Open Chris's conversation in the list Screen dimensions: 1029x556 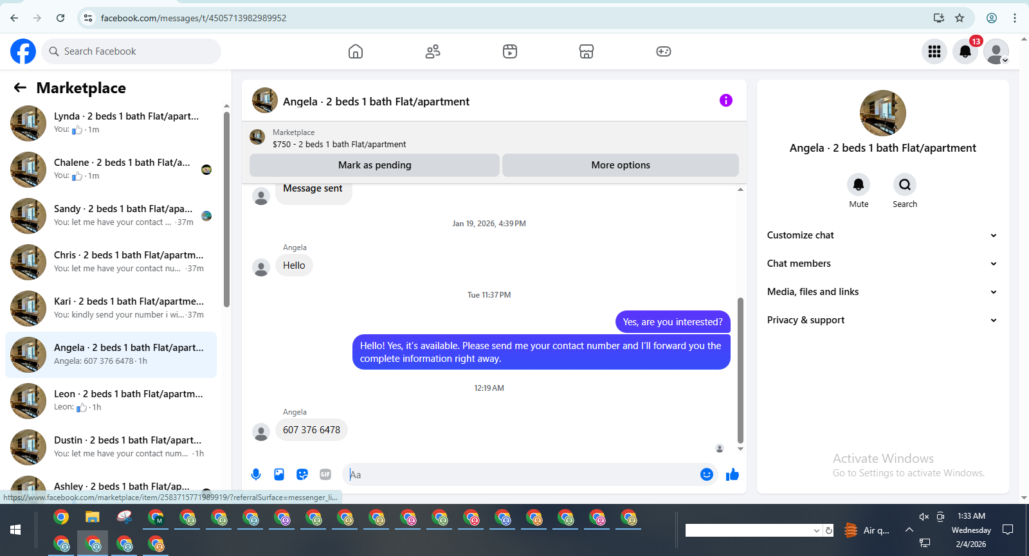tap(111, 262)
